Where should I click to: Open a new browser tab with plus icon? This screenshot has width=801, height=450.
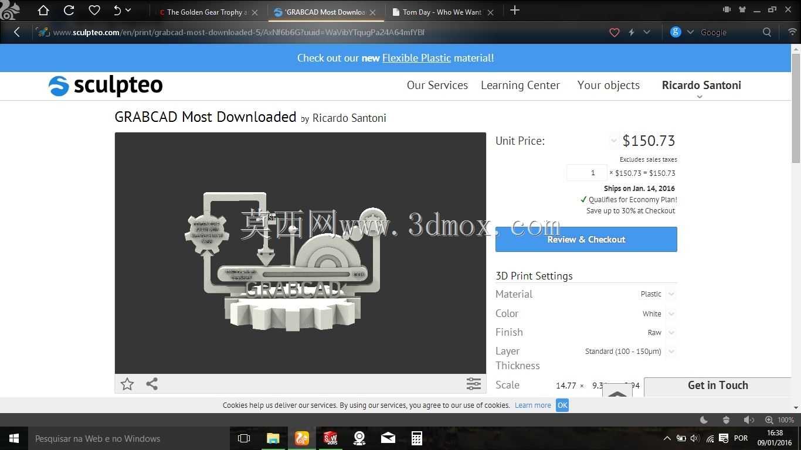[515, 11]
